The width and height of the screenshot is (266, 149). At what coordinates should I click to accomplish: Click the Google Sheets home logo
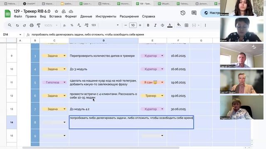point(7,14)
